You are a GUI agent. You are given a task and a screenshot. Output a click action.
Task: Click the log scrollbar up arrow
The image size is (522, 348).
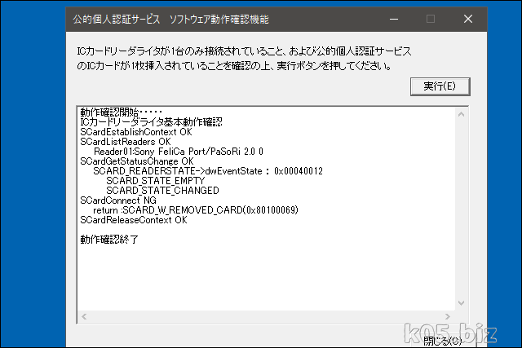(x=461, y=114)
